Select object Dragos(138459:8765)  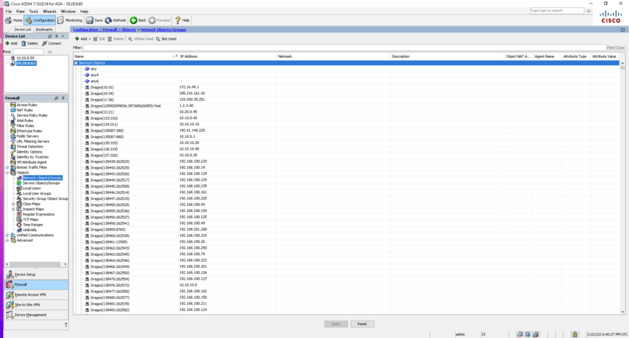coord(108,229)
